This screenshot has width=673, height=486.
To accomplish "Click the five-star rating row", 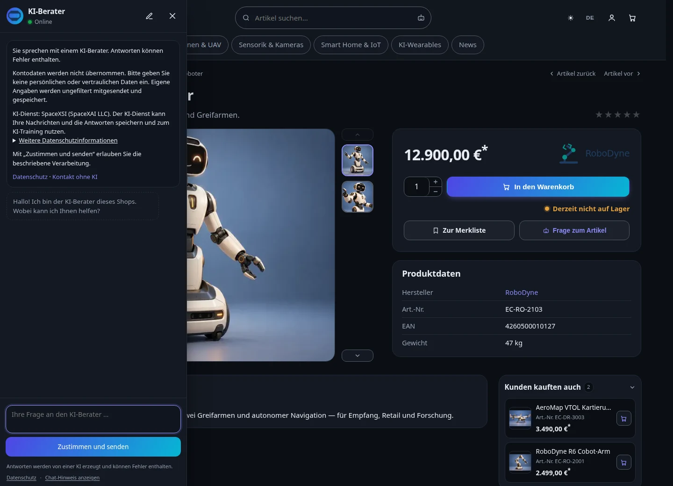I will pos(617,114).
